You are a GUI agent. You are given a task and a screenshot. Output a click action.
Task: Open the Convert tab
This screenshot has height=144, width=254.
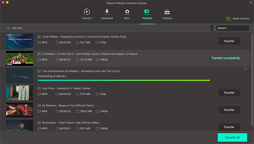click(87, 14)
